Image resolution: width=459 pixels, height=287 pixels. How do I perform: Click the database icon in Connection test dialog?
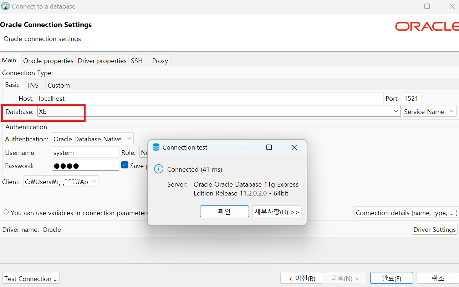pyautogui.click(x=156, y=147)
